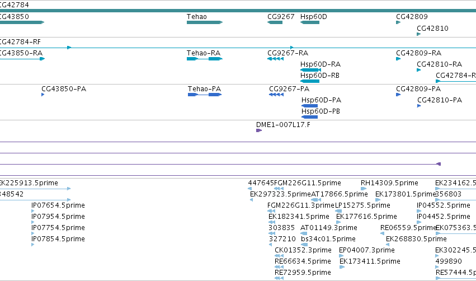
Task: Select the AT01149.3prime EST
Action: [x=304, y=233]
